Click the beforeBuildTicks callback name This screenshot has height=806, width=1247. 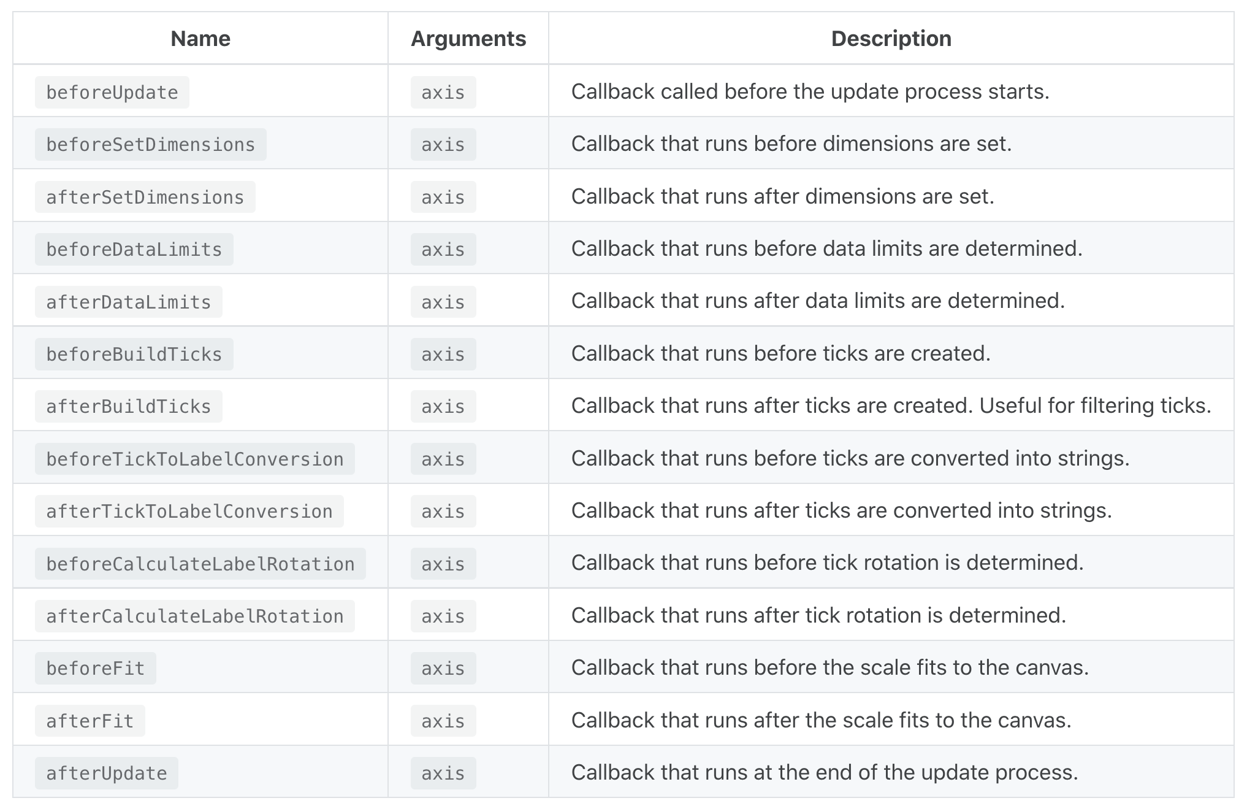click(x=134, y=355)
